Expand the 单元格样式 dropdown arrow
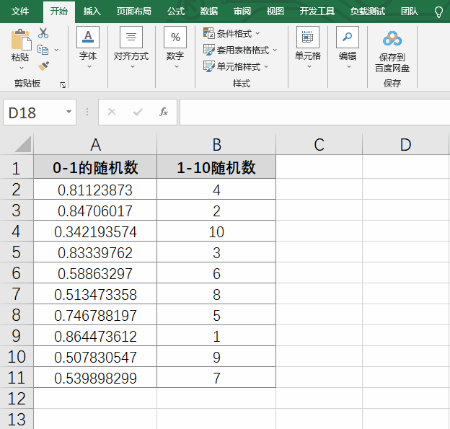Screen dimensions: 450x429 pos(266,66)
